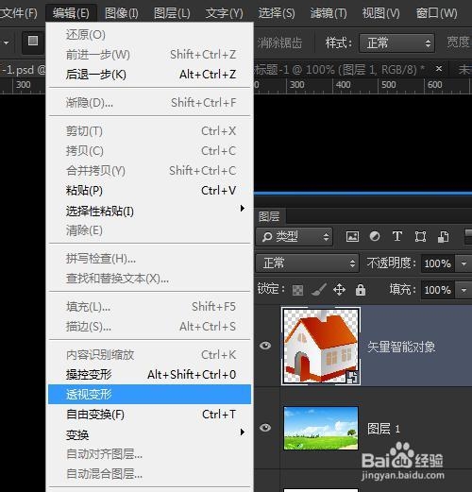Open the 文件(F) menu
Image resolution: width=472 pixels, height=492 pixels.
click(x=19, y=13)
